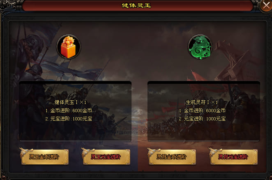Click the jade 金币进阶:6000金币 cost line

(69, 111)
